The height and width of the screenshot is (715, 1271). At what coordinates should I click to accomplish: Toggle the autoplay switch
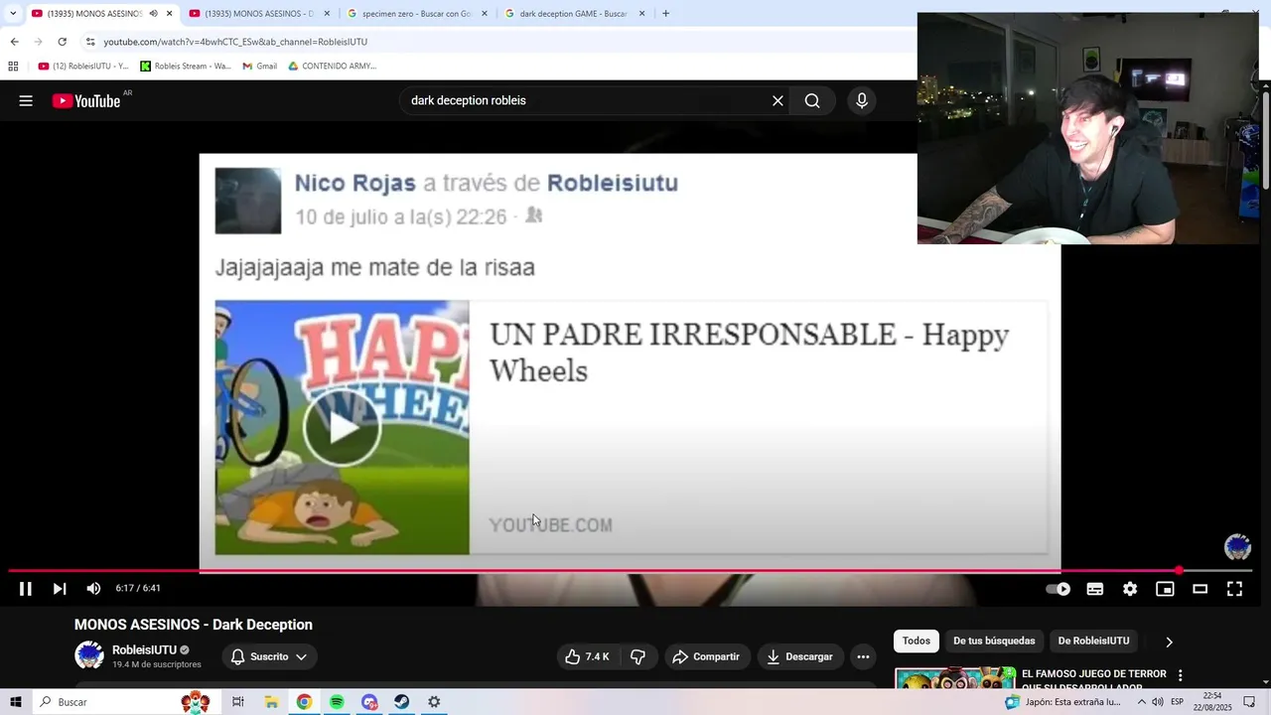[1059, 589]
